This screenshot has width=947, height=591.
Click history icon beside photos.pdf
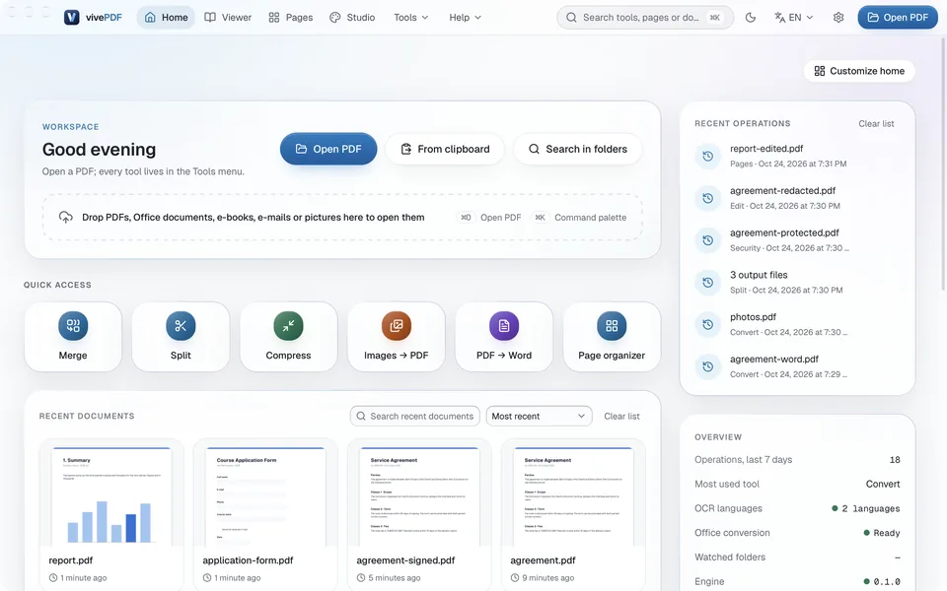(x=708, y=324)
